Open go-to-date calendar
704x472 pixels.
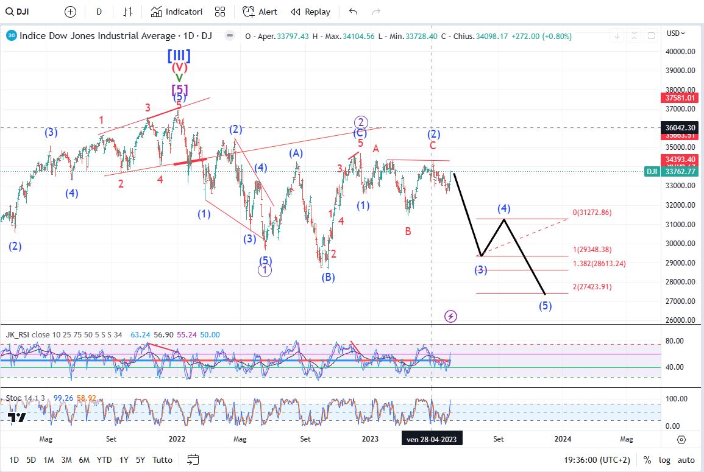pyautogui.click(x=193, y=460)
